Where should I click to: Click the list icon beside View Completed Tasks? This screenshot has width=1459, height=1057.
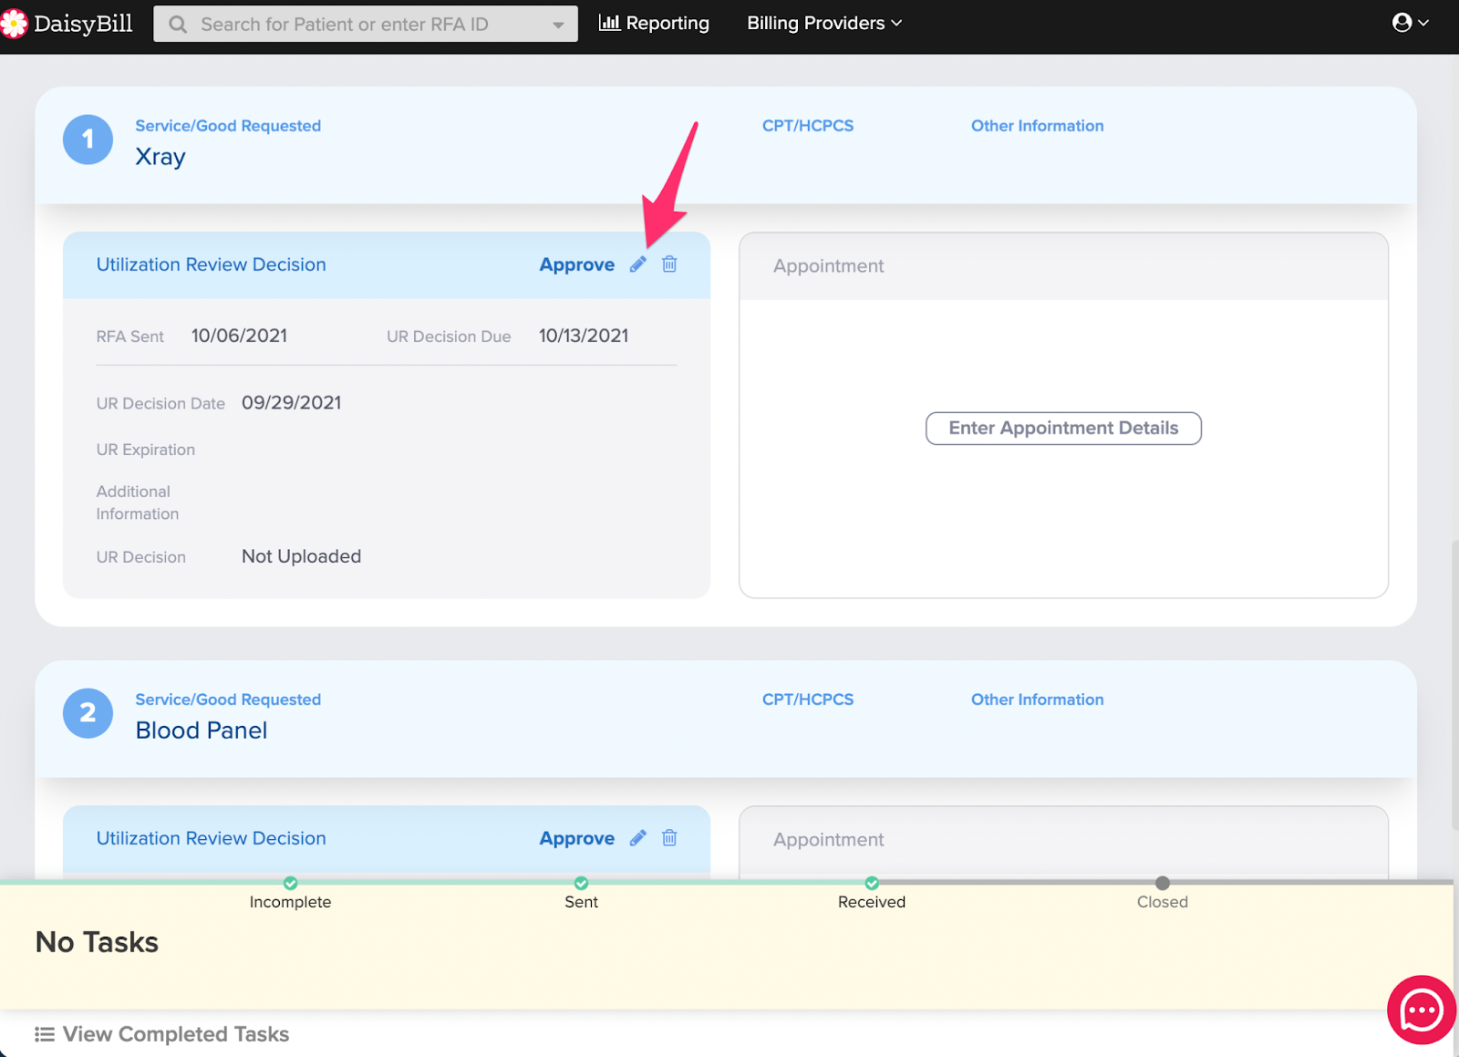44,1034
